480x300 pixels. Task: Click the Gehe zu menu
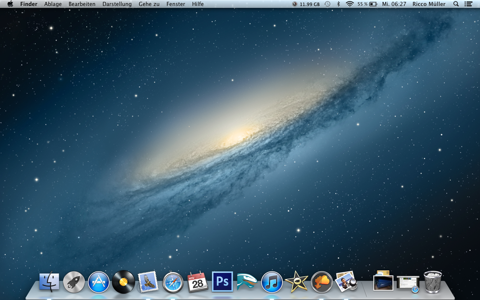(x=149, y=4)
